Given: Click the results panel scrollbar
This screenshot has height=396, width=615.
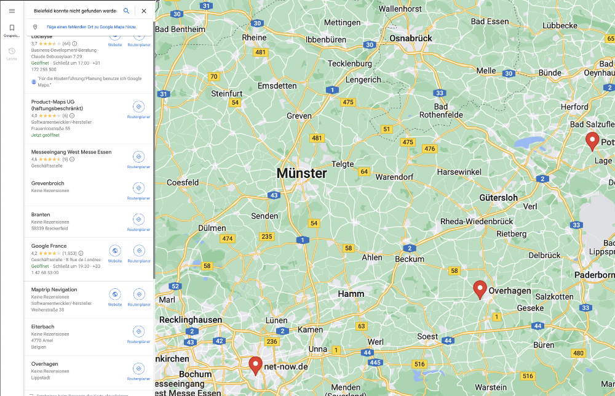Looking at the screenshot, I should point(154,149).
